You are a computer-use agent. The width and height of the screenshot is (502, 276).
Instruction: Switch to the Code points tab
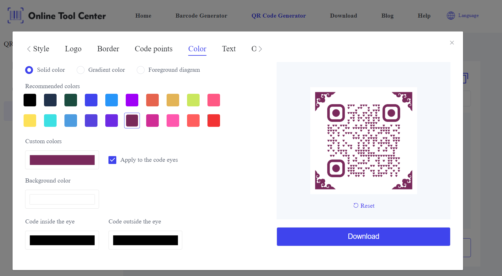point(154,49)
